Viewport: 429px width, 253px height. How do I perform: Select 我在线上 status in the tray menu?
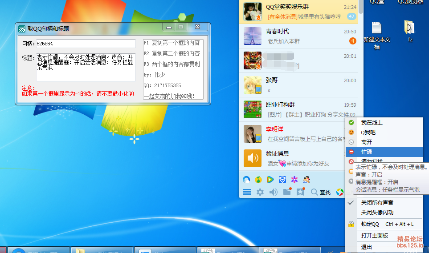(x=384, y=122)
